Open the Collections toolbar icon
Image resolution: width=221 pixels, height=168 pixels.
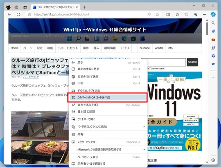coord(187,14)
